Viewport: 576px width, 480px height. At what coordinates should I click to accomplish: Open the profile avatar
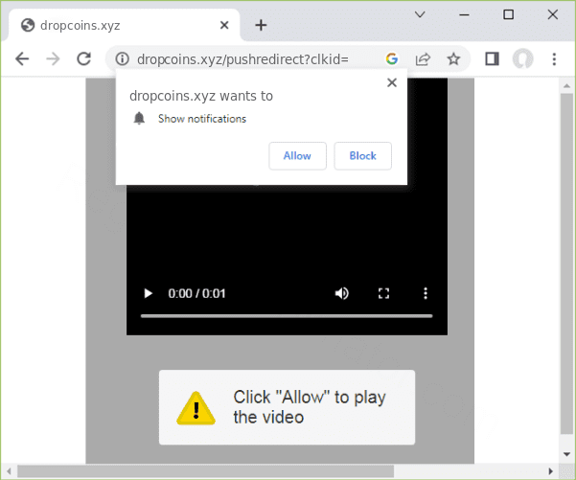(522, 59)
